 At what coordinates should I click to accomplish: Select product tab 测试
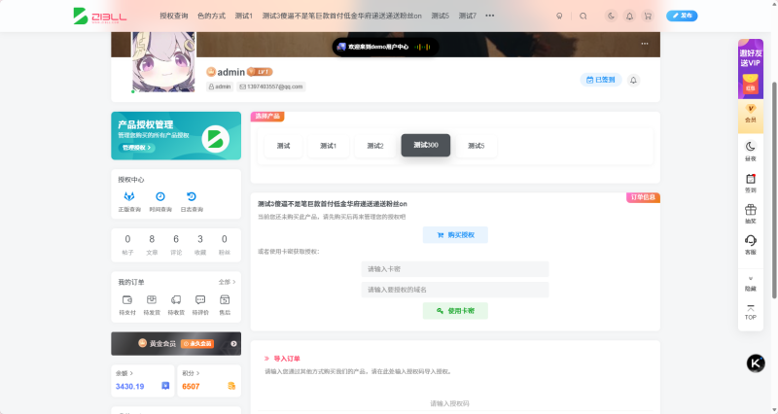point(283,146)
